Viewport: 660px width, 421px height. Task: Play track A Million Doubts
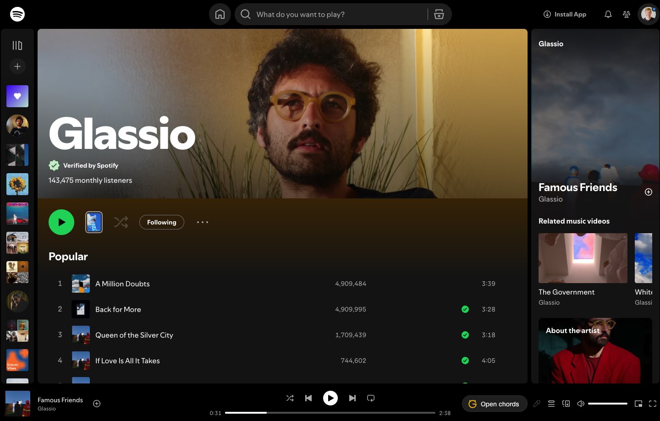click(x=122, y=284)
